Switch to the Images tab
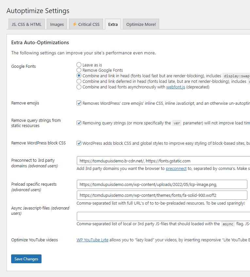Image resolution: width=250 pixels, height=277 pixels. [x=57, y=24]
